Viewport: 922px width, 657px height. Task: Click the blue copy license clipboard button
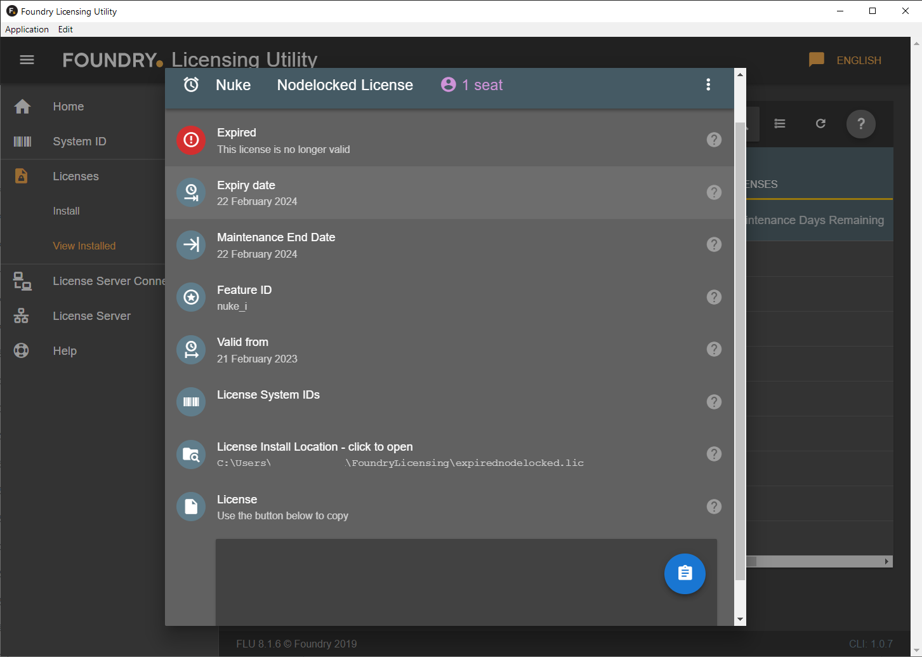pyautogui.click(x=684, y=574)
